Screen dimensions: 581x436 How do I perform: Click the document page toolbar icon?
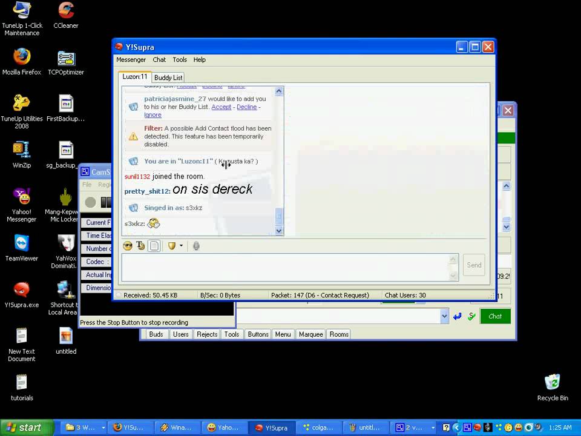[x=154, y=246]
